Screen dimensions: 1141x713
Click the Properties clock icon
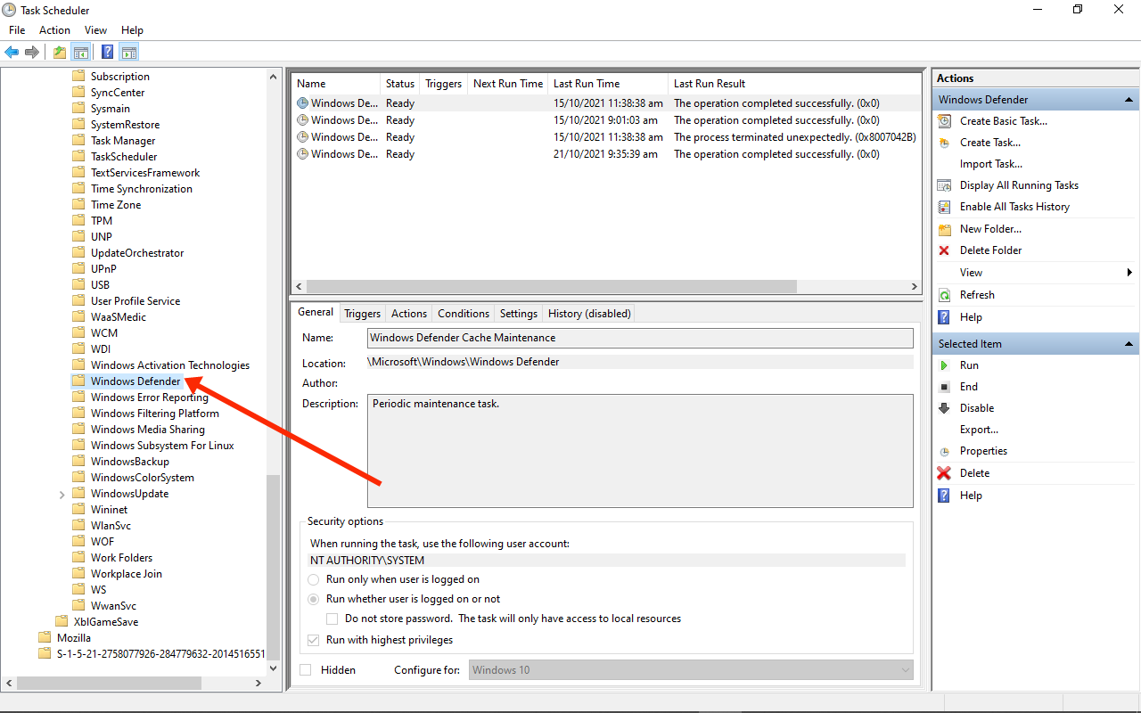[x=944, y=452]
